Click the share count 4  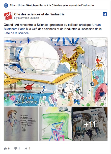tap(29, 148)
